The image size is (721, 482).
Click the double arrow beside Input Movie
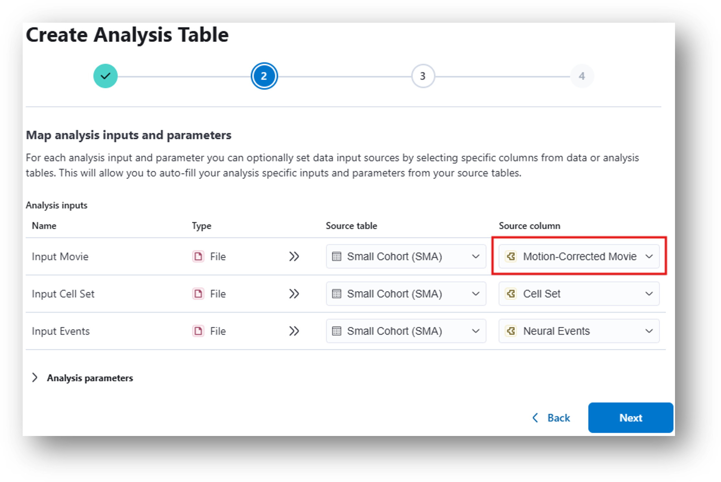[x=294, y=256]
